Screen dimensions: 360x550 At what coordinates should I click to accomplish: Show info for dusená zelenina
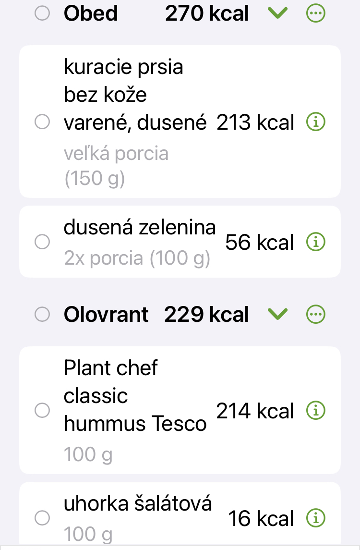315,242
